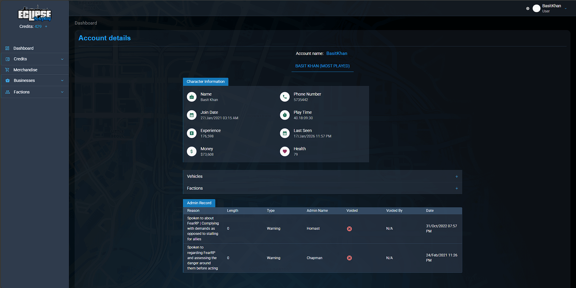Click the Join Date calendar icon

tap(192, 115)
